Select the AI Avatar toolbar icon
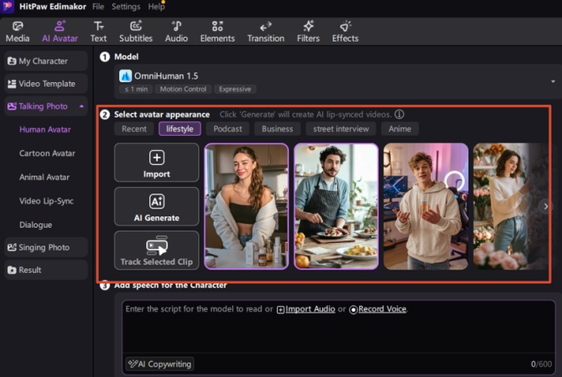Image resolution: width=562 pixels, height=377 pixels. [60, 27]
